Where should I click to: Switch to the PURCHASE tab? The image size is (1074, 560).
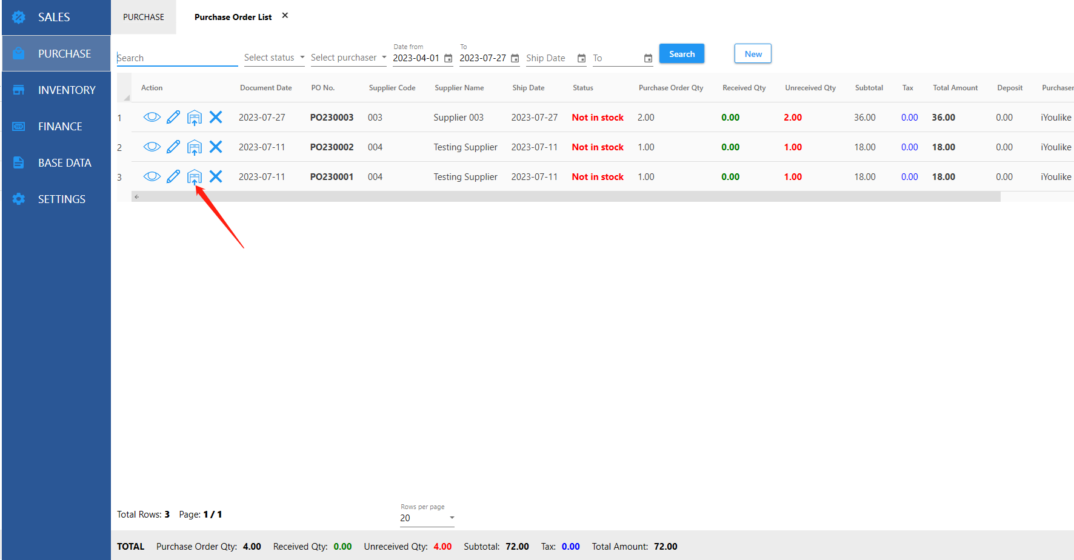[144, 17]
